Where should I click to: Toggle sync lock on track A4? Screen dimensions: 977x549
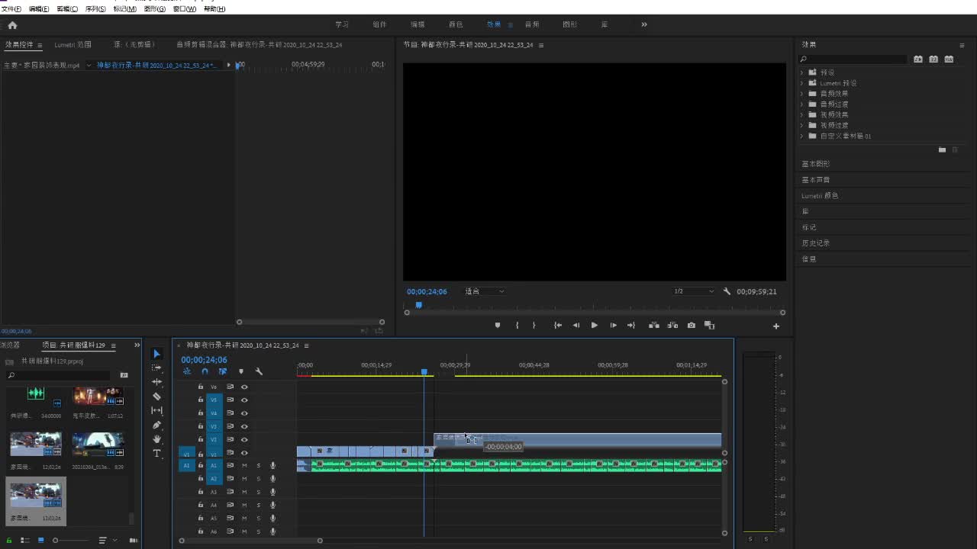[230, 505]
